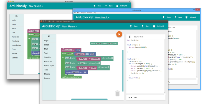
Task: Click the 126 number field in the compare block
Action: click(92, 54)
